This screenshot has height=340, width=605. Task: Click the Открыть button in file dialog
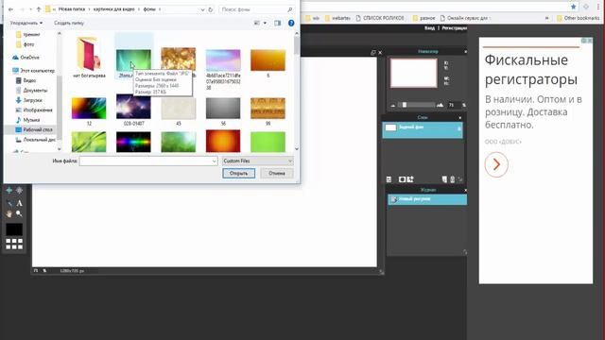pyautogui.click(x=238, y=174)
